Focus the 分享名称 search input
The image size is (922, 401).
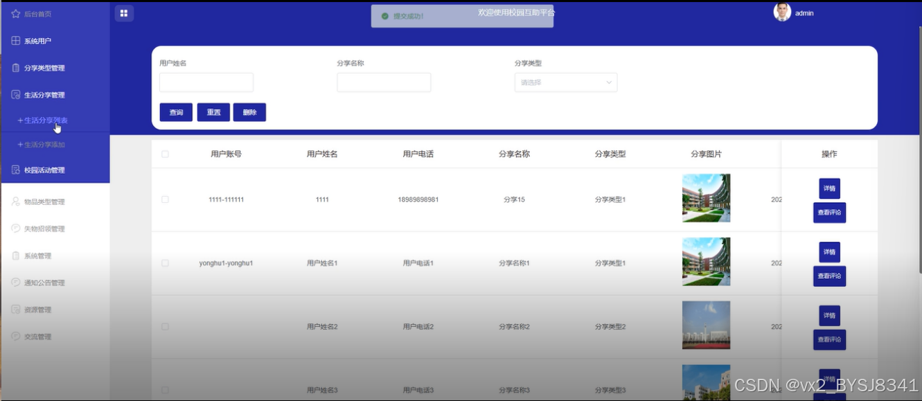pos(384,82)
